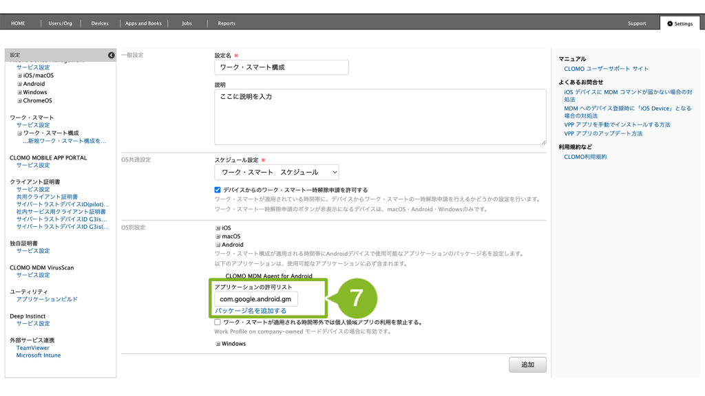Uncheck the allow temporary release request checkbox
The height and width of the screenshot is (396, 705).
click(218, 190)
